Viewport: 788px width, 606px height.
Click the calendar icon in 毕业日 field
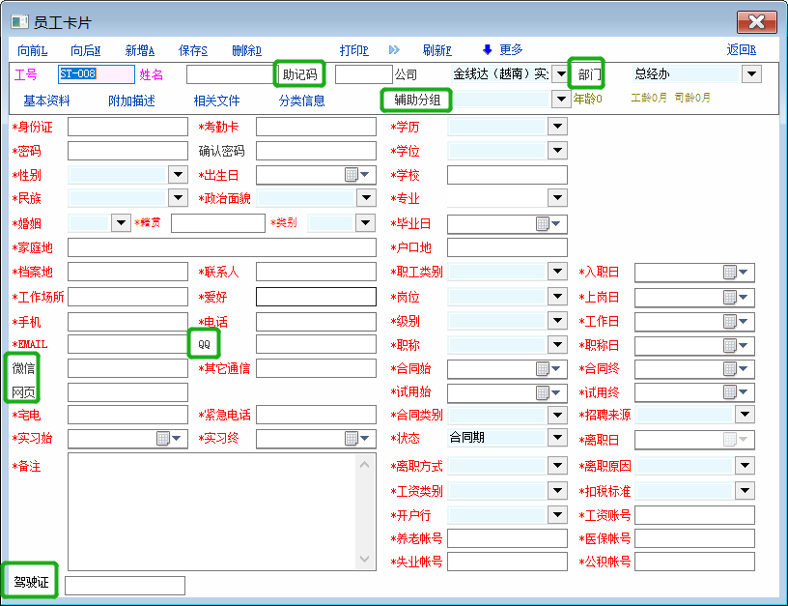coord(542,224)
